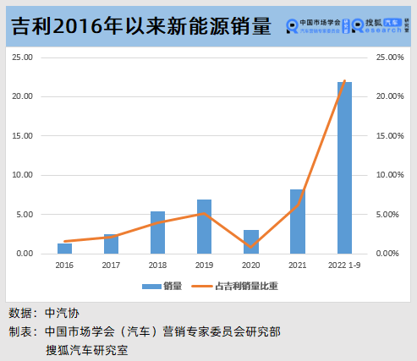
Task: Select the 2022 1-9 sales bar
Action: [x=344, y=168]
